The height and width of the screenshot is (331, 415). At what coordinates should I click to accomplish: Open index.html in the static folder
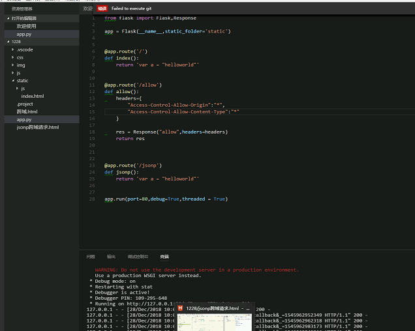(x=32, y=96)
